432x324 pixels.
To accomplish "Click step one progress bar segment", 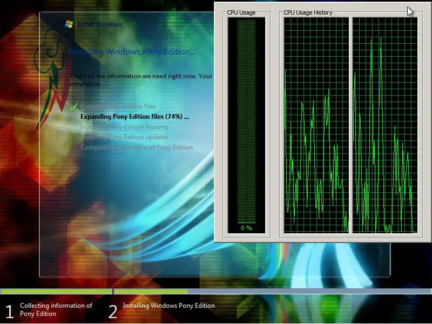I will coord(56,291).
